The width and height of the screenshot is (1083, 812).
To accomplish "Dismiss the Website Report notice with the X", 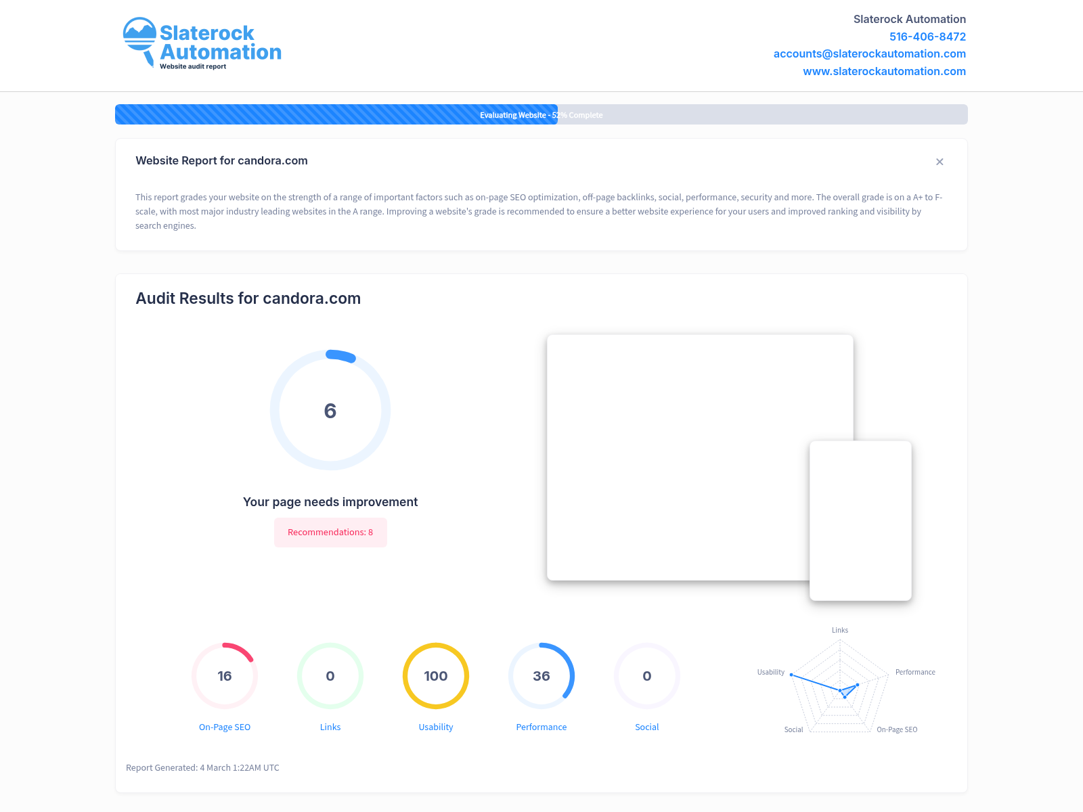I will point(940,162).
